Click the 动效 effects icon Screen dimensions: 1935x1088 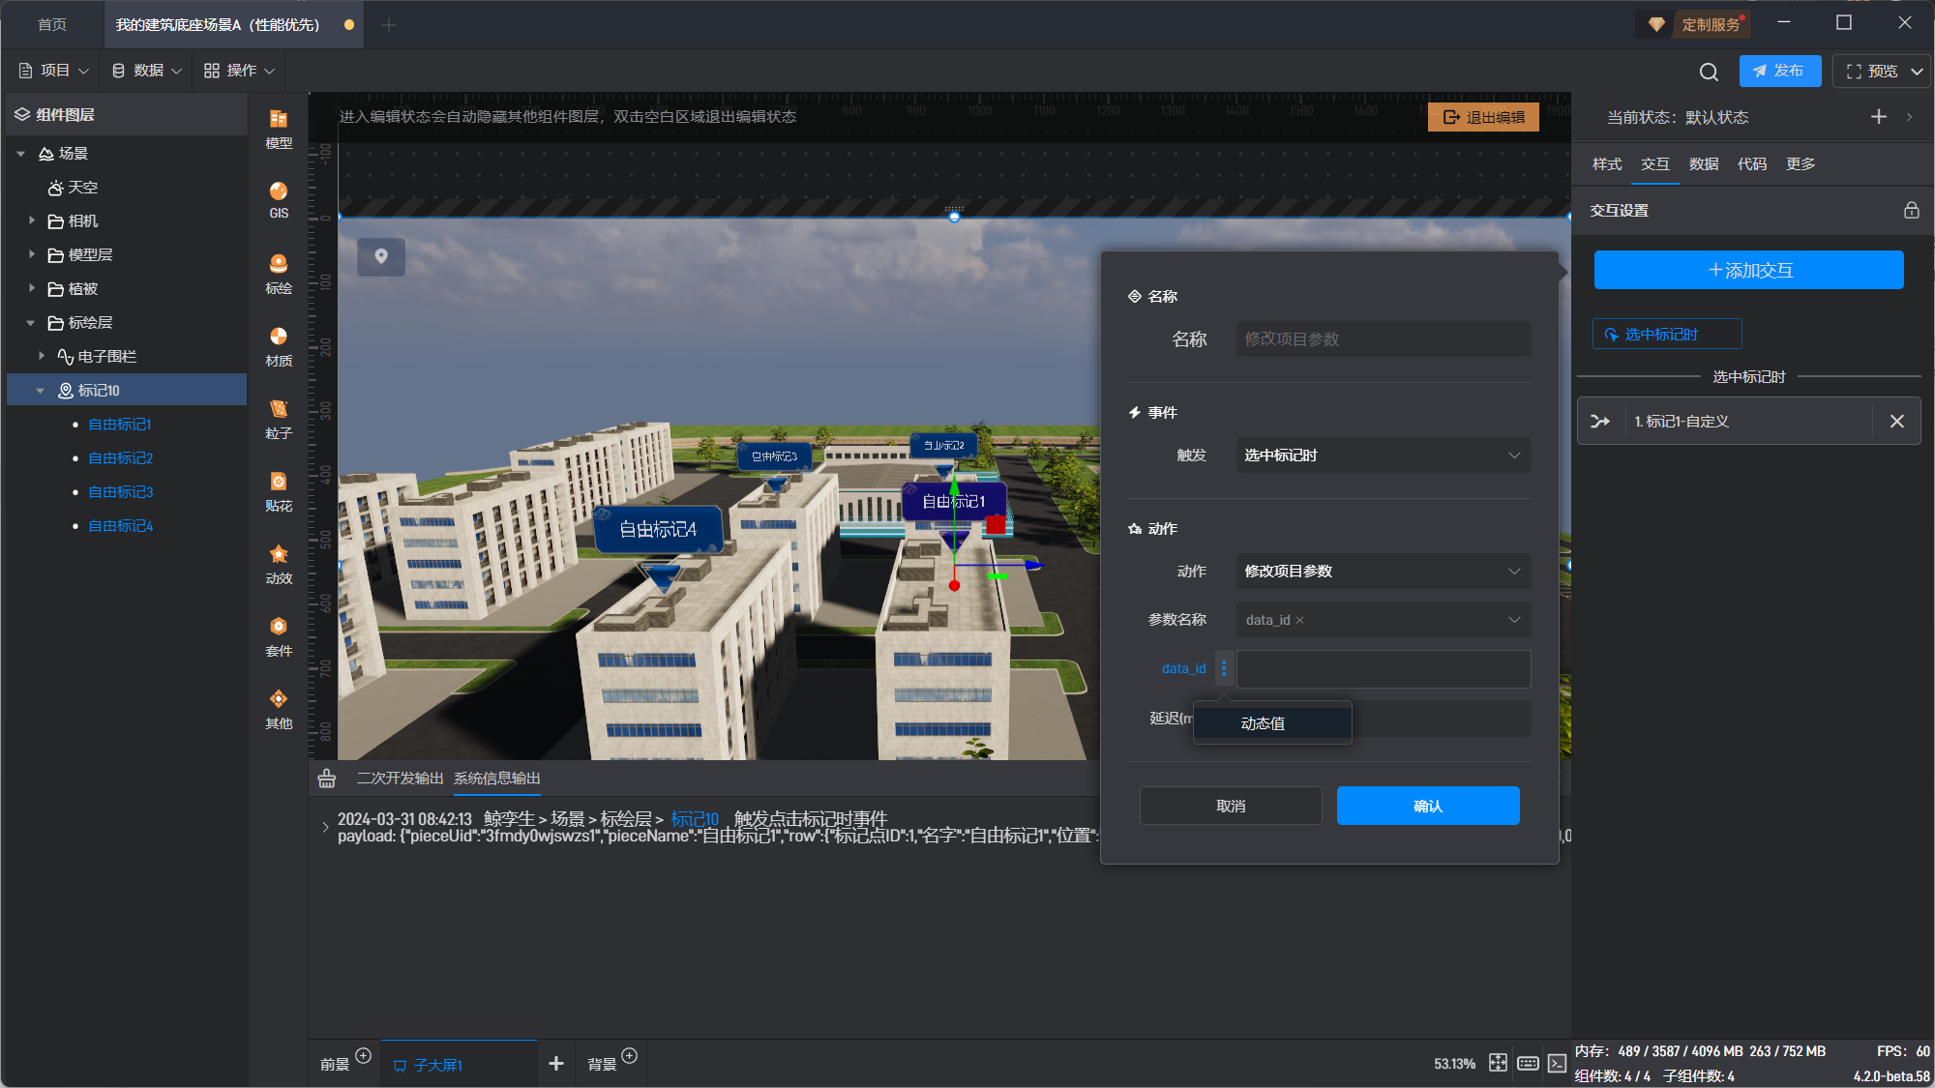(279, 564)
